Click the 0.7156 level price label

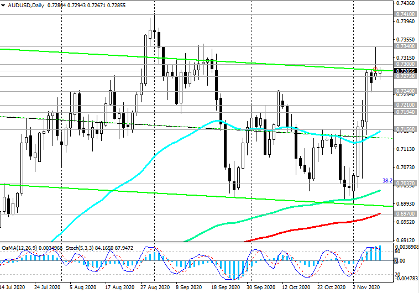405,129
